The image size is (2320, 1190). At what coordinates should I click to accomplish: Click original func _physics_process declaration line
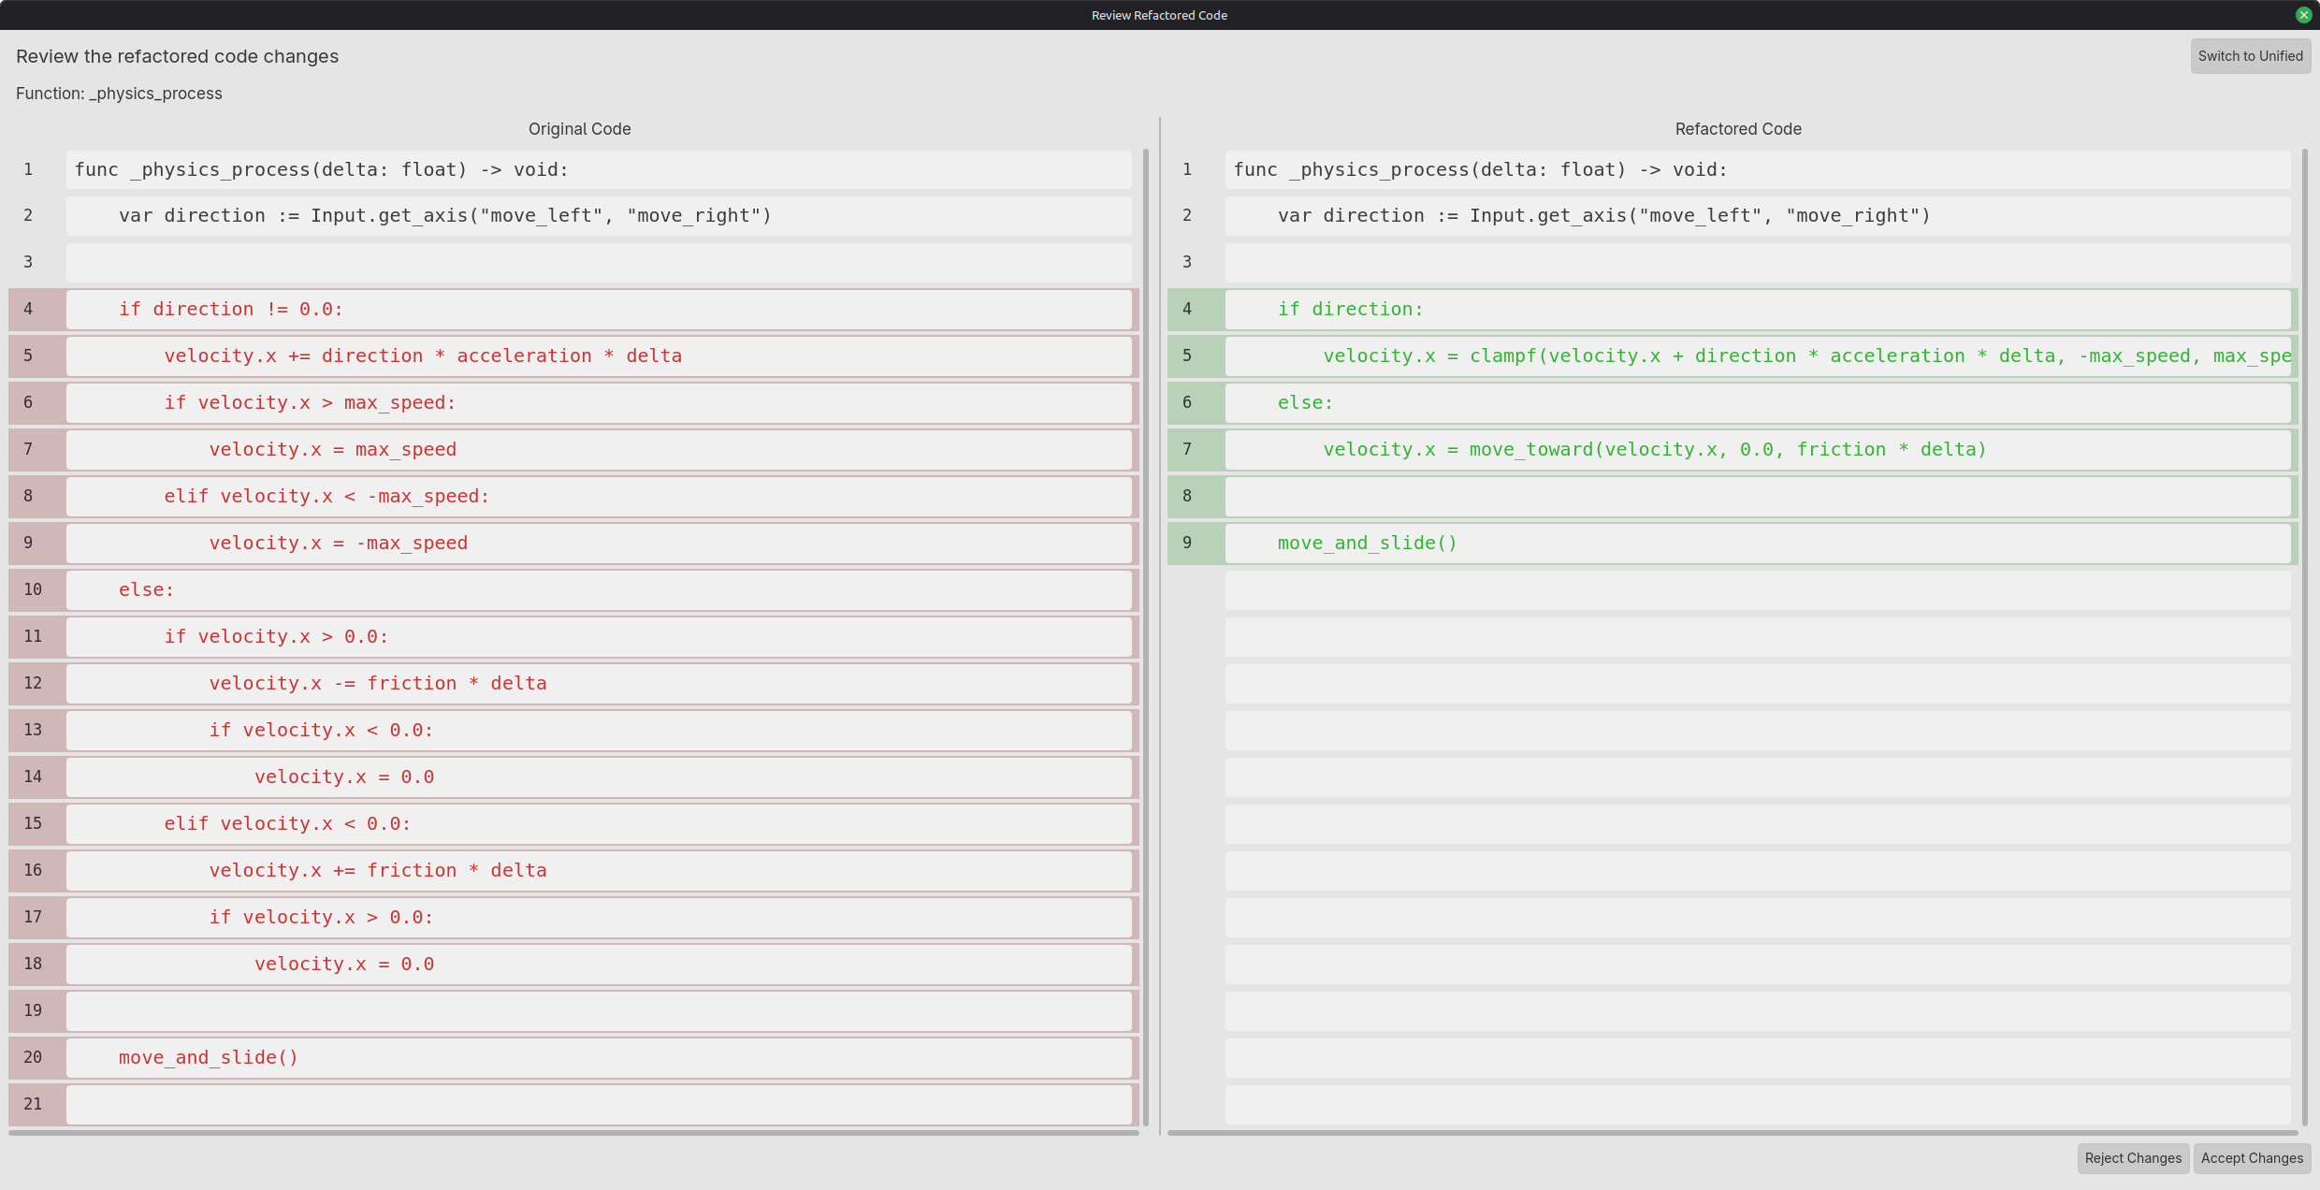599,170
